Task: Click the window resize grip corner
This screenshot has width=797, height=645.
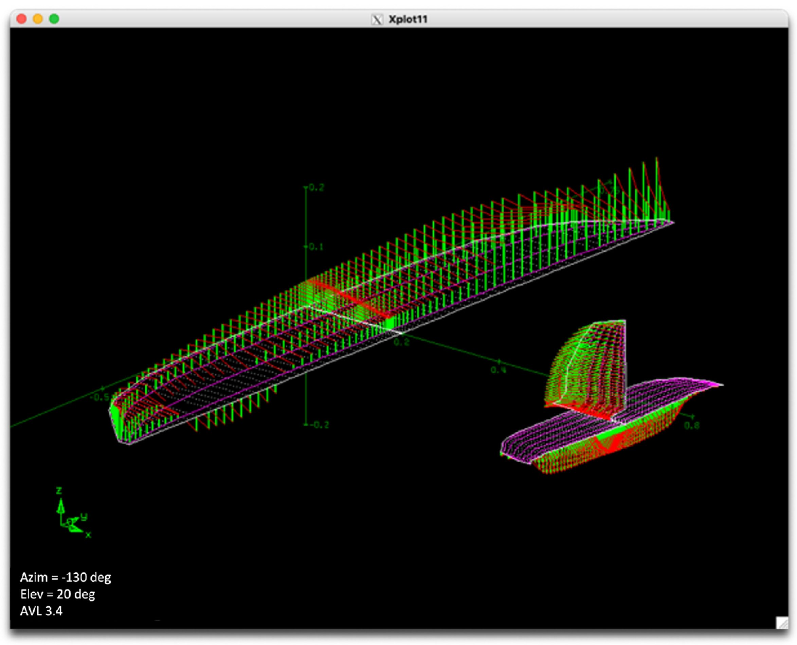Action: [x=781, y=623]
